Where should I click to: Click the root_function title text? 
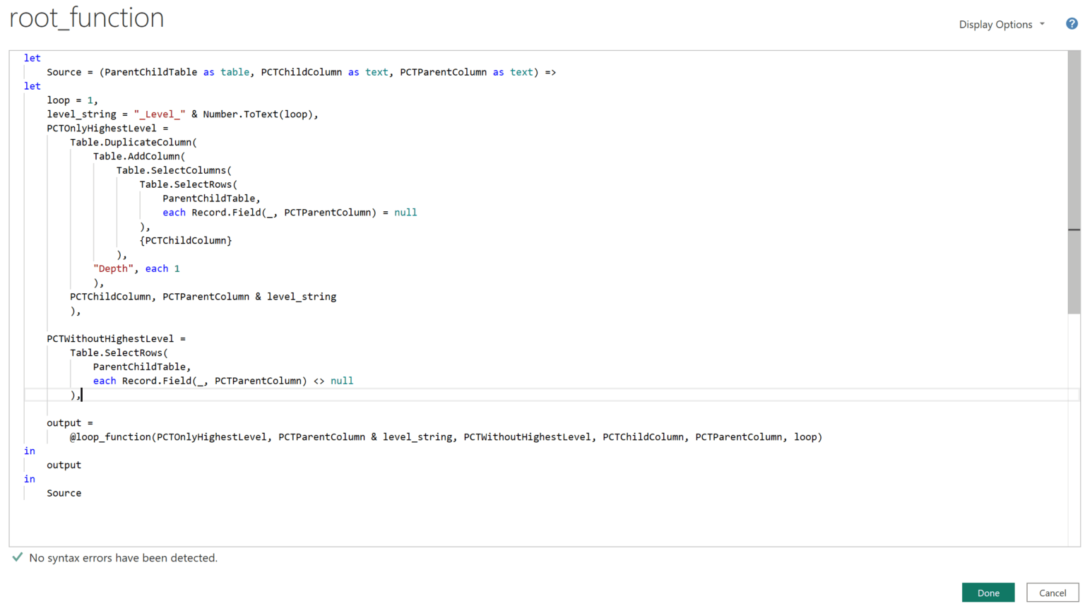tap(86, 18)
